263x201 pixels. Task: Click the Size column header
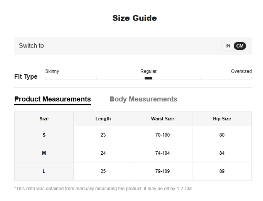44,119
